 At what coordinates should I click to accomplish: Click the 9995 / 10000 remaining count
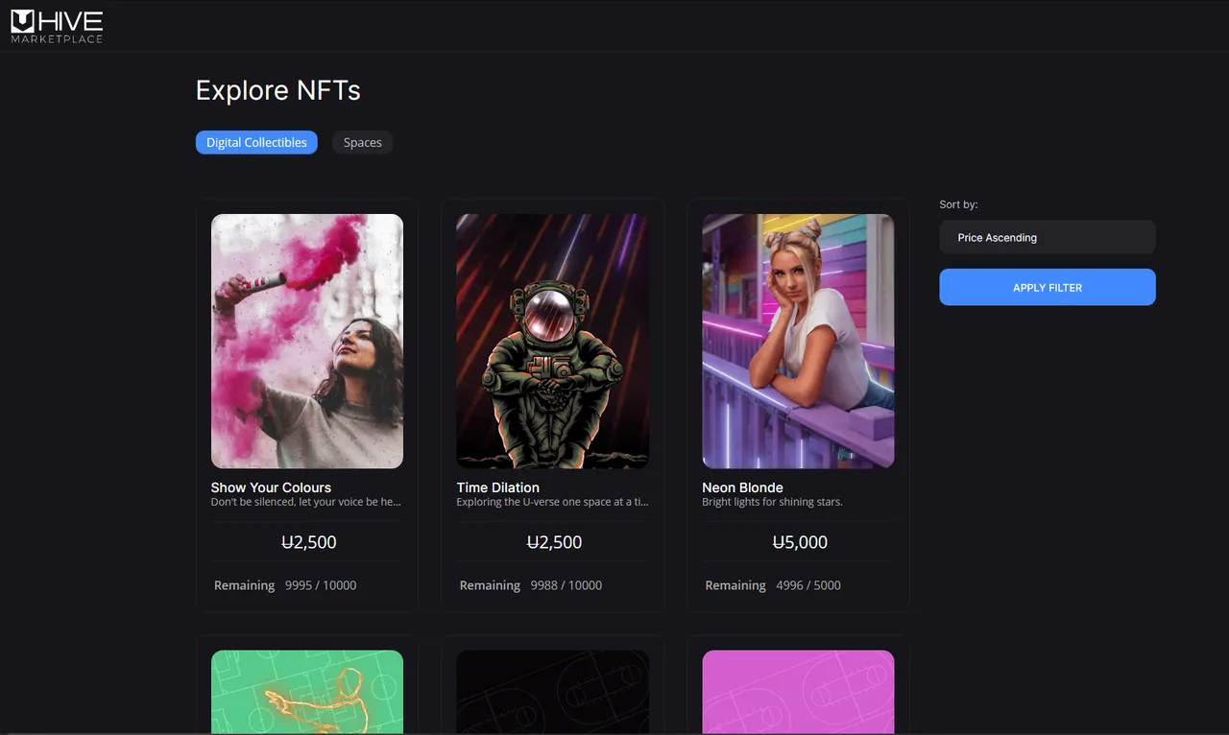[321, 585]
